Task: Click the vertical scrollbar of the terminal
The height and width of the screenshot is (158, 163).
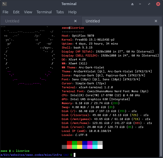Action: click(161, 91)
